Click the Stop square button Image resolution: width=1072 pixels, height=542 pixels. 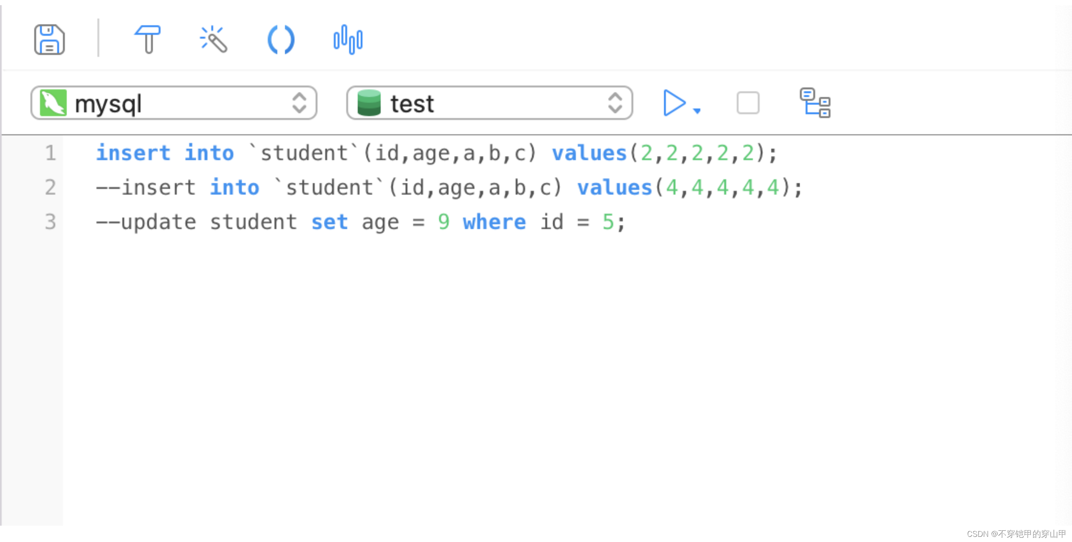[x=748, y=103]
